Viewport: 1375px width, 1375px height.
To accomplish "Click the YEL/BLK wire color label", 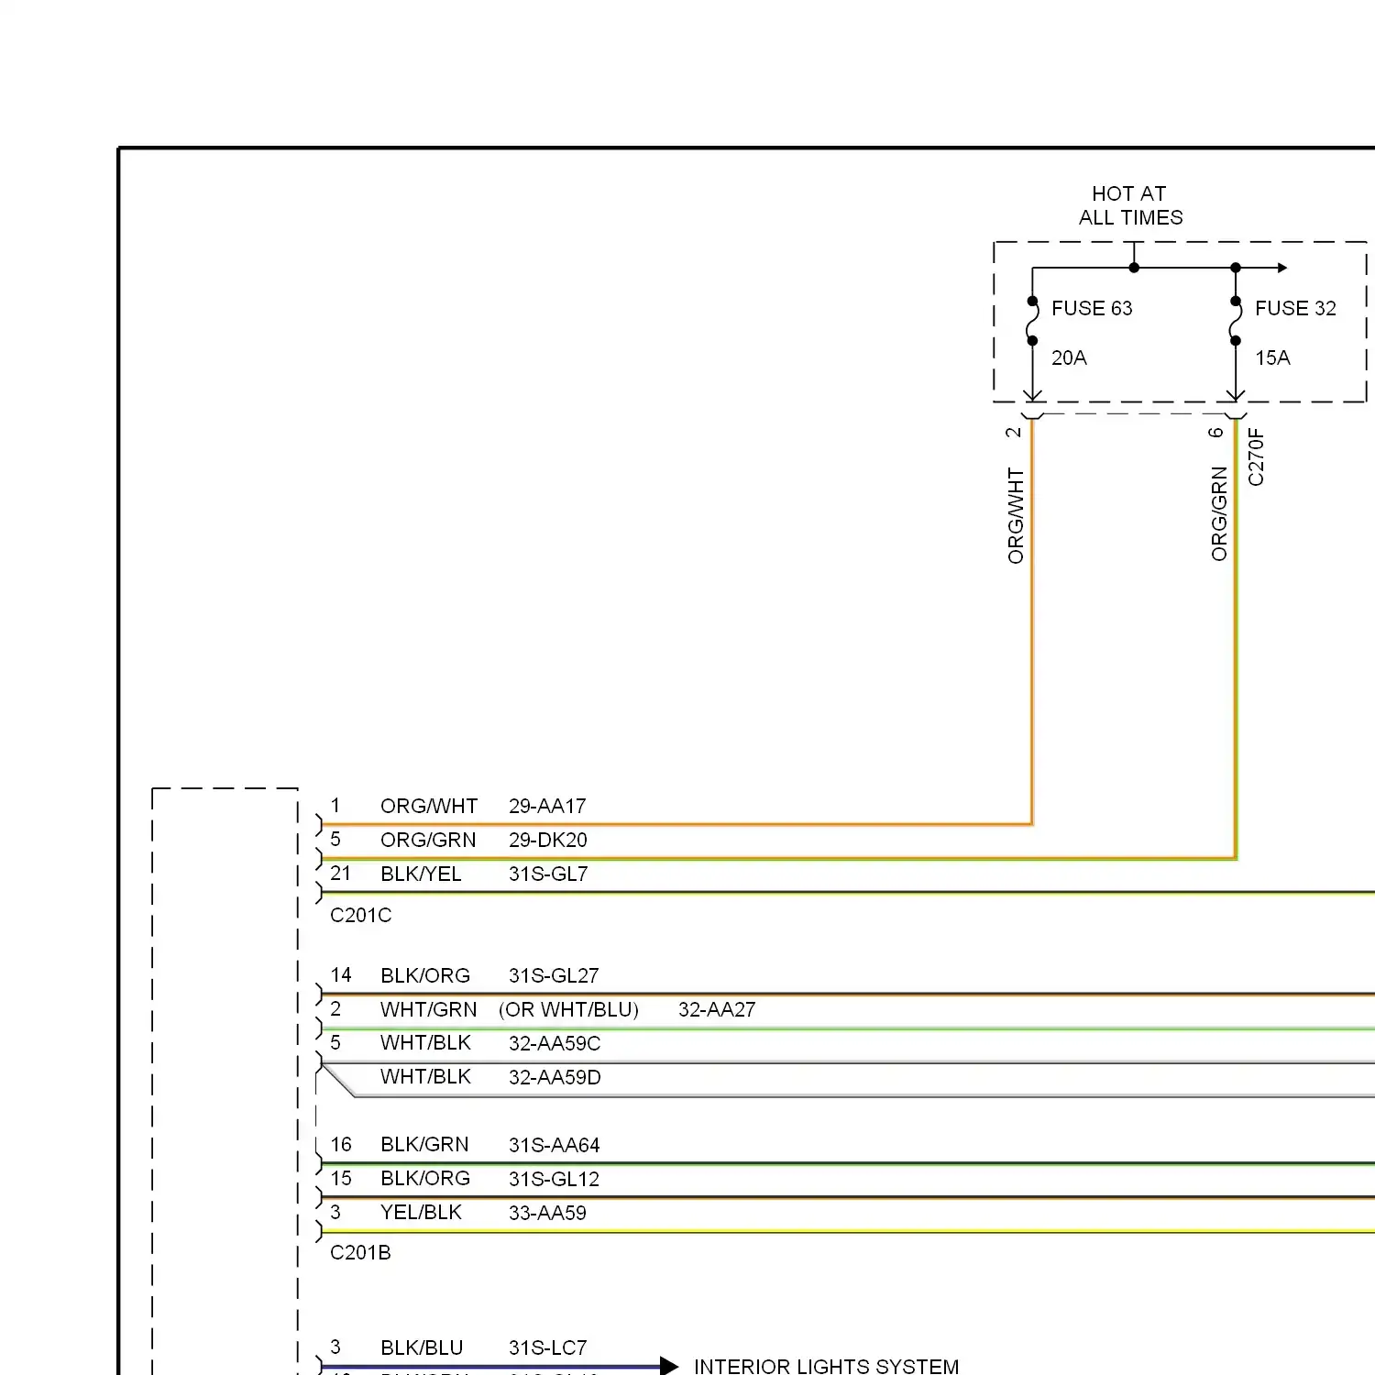I will coord(421,1212).
